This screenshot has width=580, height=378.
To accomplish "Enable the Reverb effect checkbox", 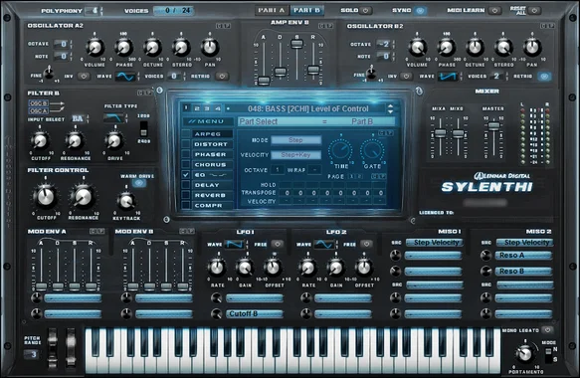I will [x=186, y=195].
